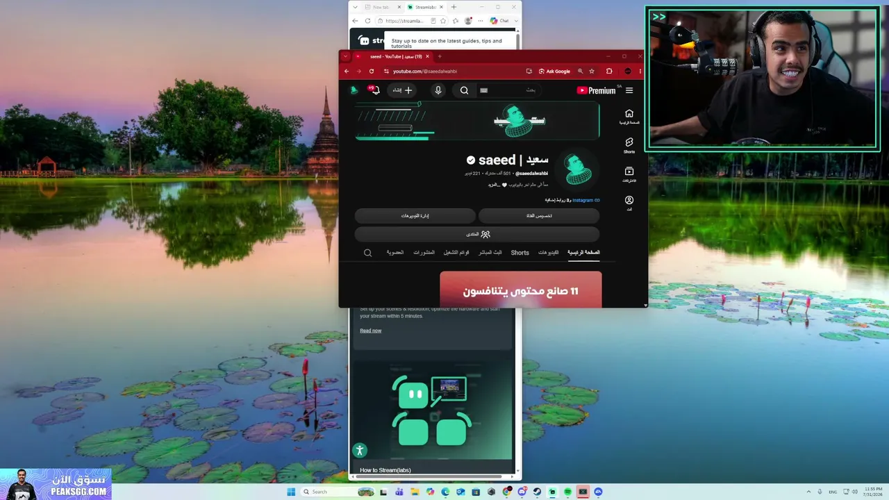Show hidden system tray icons
The height and width of the screenshot is (500, 889).
pos(808,492)
